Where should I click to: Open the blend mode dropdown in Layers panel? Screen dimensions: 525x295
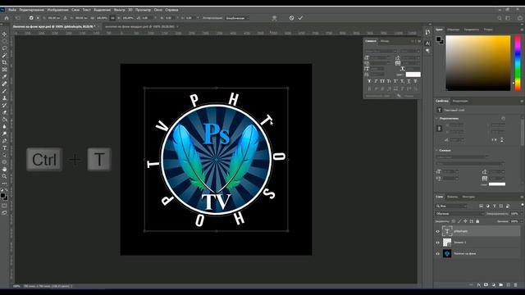459,213
